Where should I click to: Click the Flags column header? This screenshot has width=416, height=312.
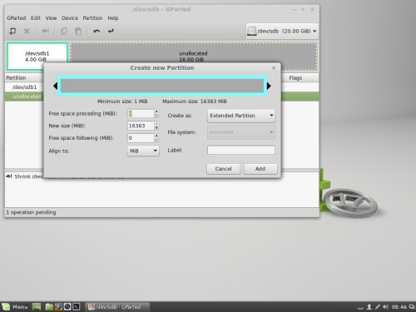coord(295,78)
